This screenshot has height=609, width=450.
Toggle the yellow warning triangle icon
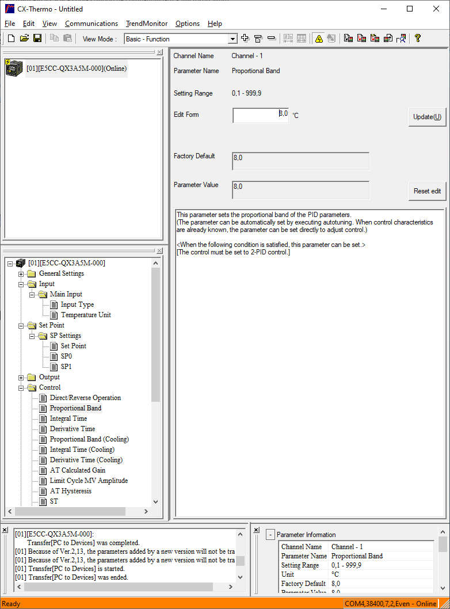click(x=319, y=39)
